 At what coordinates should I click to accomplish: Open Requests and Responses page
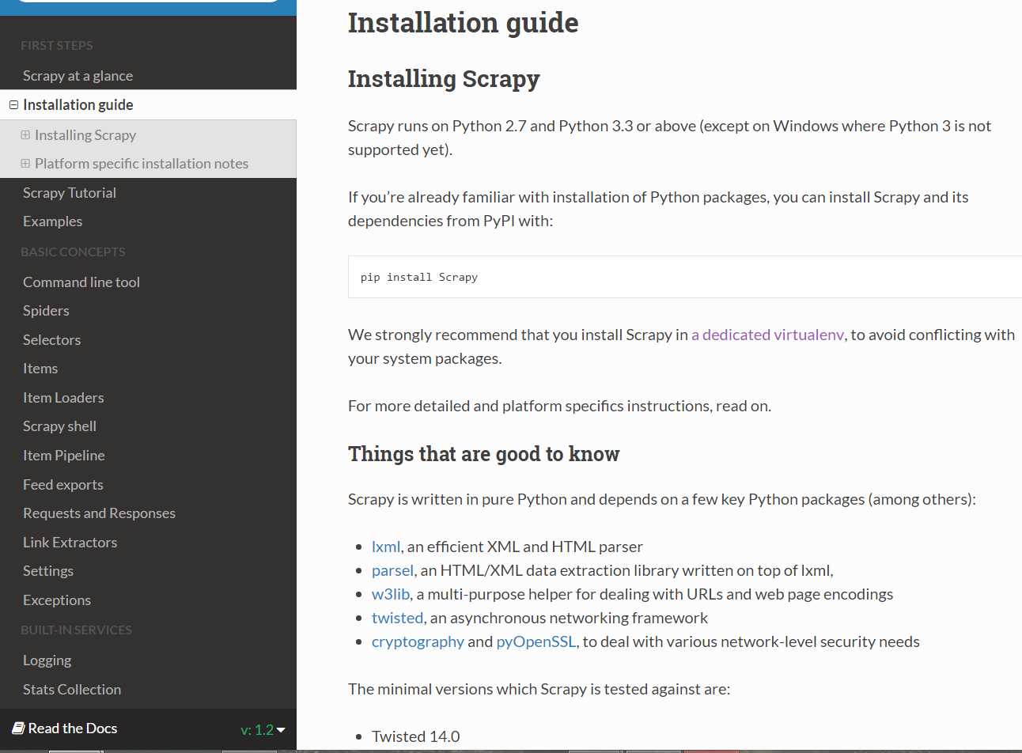click(99, 513)
